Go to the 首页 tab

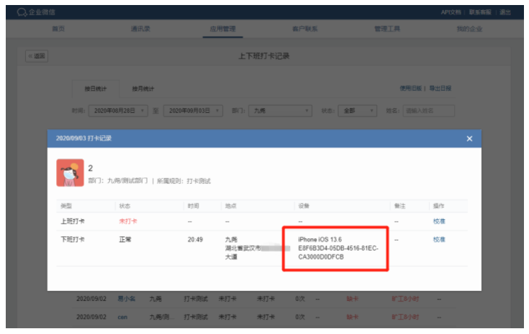tap(58, 29)
